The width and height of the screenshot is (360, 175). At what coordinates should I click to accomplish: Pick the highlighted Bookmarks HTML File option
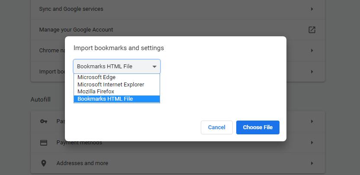[x=117, y=99]
